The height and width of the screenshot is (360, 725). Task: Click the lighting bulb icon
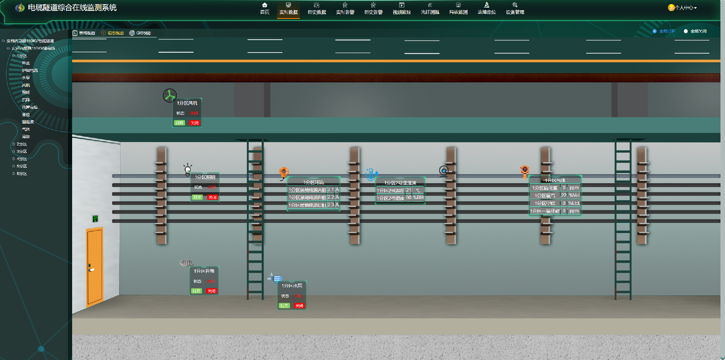pos(188,170)
